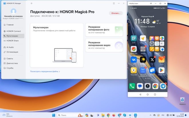Screen dimensions: 189x118
Task: Open volume control in system tray
Action: point(171,115)
